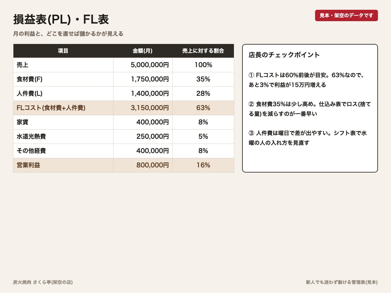Select the 損益表(PL)・FL表 title
Screen dimensions: 391x293
click(x=61, y=20)
